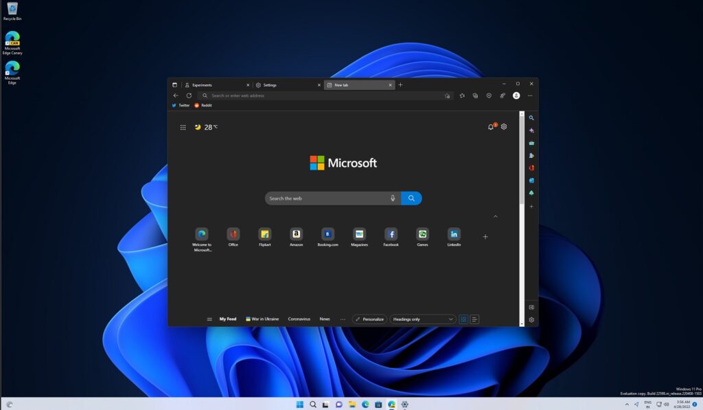Click the browser profile avatar icon
The width and height of the screenshot is (703, 410).
point(517,95)
